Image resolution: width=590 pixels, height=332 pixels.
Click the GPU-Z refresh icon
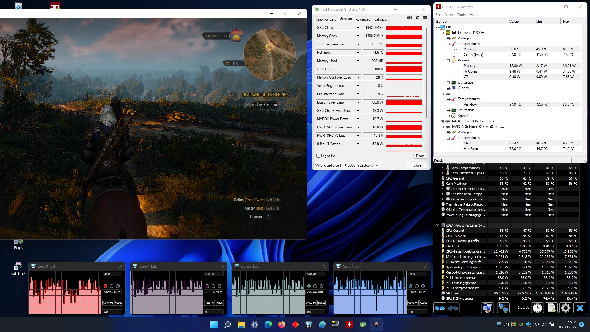pyautogui.click(x=417, y=18)
